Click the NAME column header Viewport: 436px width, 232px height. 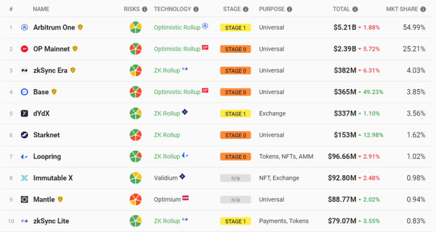click(x=41, y=9)
